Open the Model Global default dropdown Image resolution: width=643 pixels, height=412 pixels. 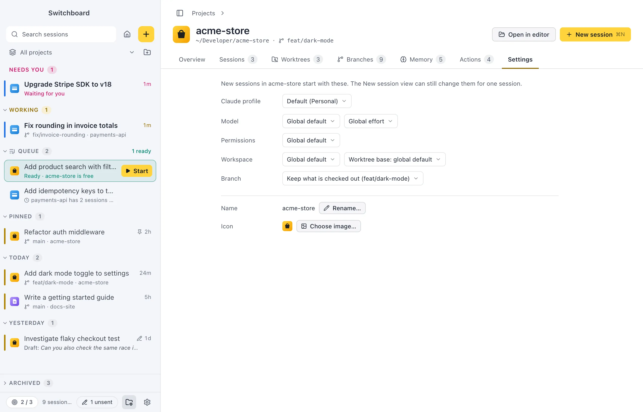click(x=311, y=121)
